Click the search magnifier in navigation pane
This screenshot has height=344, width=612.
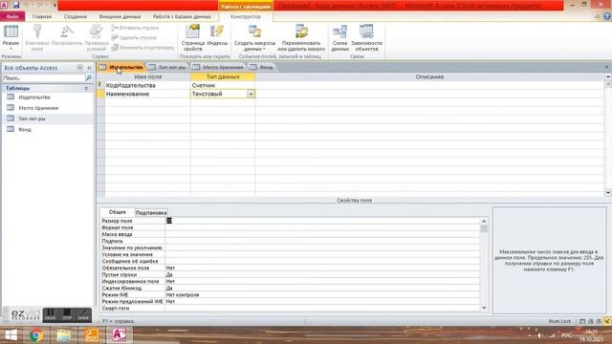tap(89, 78)
